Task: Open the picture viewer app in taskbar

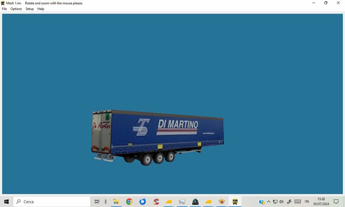Action: pyautogui.click(x=182, y=201)
